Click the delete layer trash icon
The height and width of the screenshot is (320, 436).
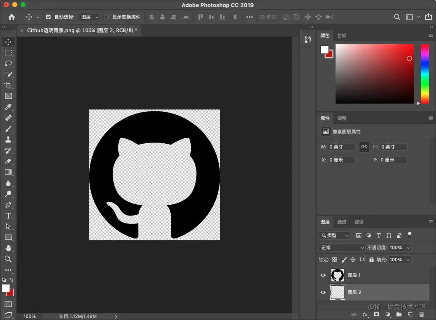421,315
